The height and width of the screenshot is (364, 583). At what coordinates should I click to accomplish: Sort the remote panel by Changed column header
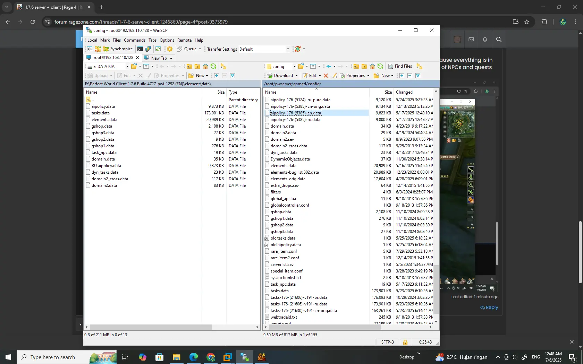click(x=414, y=92)
